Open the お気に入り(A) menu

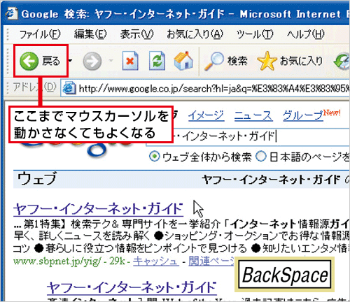195,34
